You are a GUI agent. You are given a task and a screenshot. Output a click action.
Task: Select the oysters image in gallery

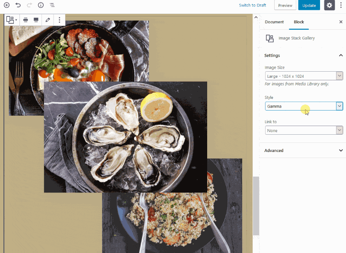pyautogui.click(x=125, y=137)
